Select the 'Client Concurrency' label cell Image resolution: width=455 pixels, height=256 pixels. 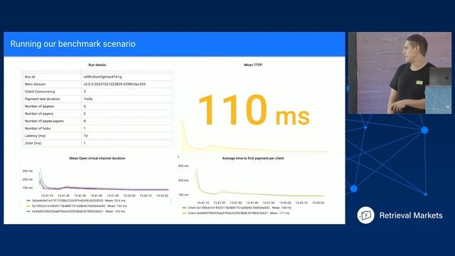tap(52, 92)
